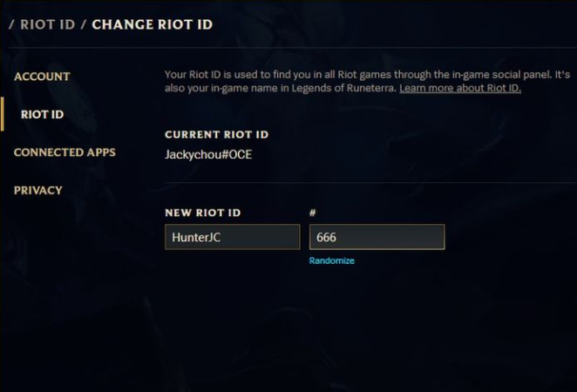Screen dimensions: 577x392
Task: Click the Randomize tagline link
Action: click(332, 260)
